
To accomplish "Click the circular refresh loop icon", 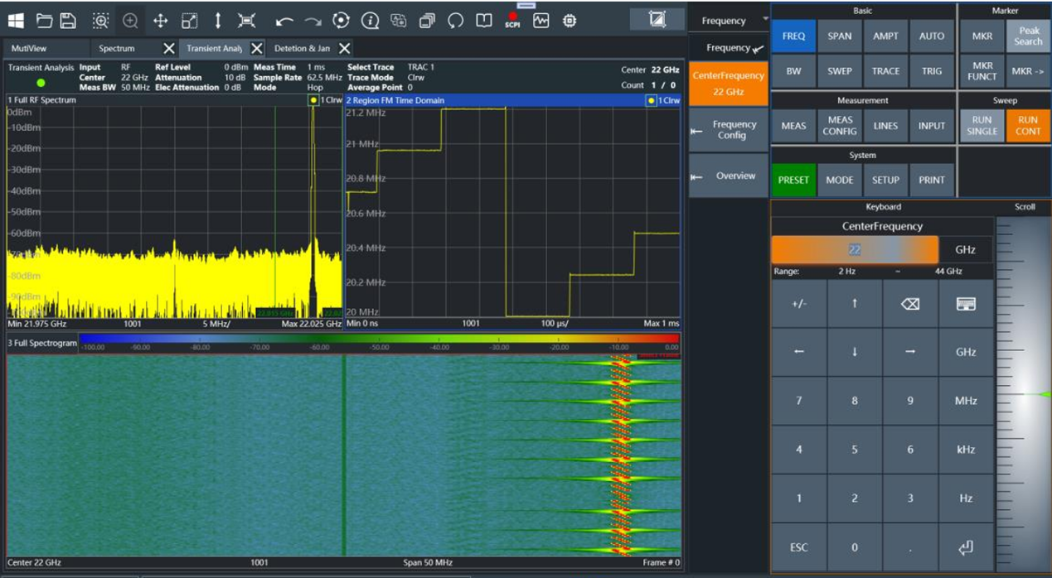I will [x=455, y=21].
